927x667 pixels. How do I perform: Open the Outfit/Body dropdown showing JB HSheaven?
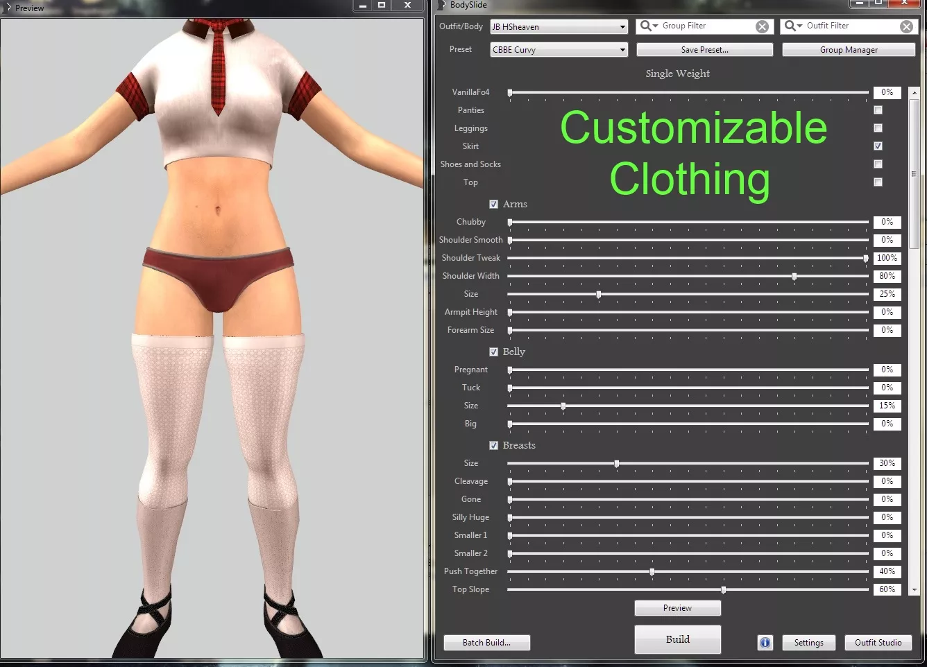click(559, 27)
